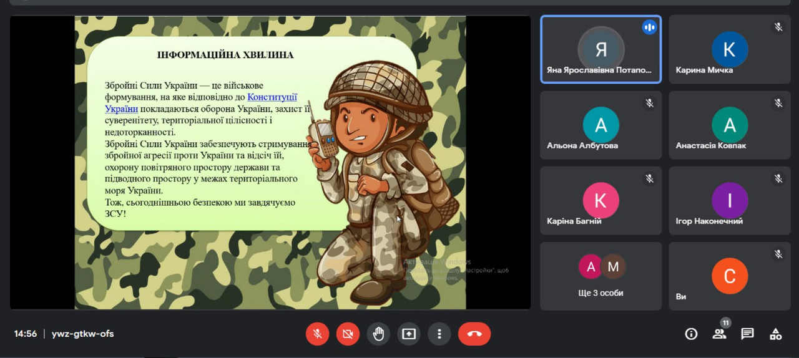
Task: Click Ігор Наконечний purple avatar
Action: (730, 200)
